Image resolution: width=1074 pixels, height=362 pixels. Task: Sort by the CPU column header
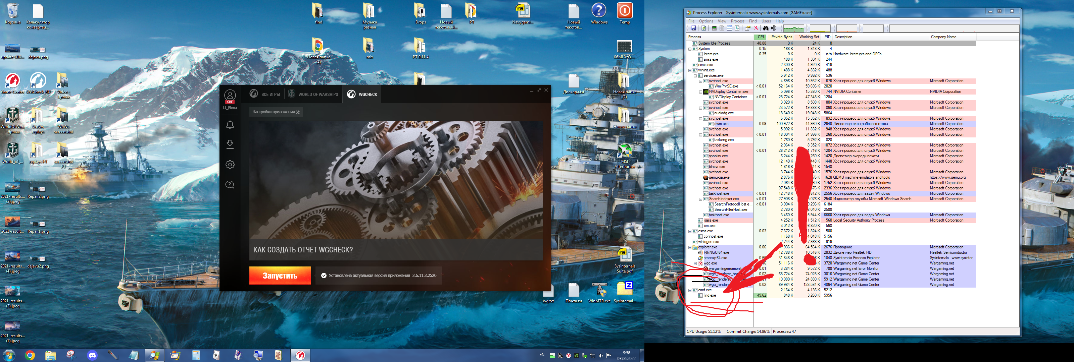(x=761, y=37)
